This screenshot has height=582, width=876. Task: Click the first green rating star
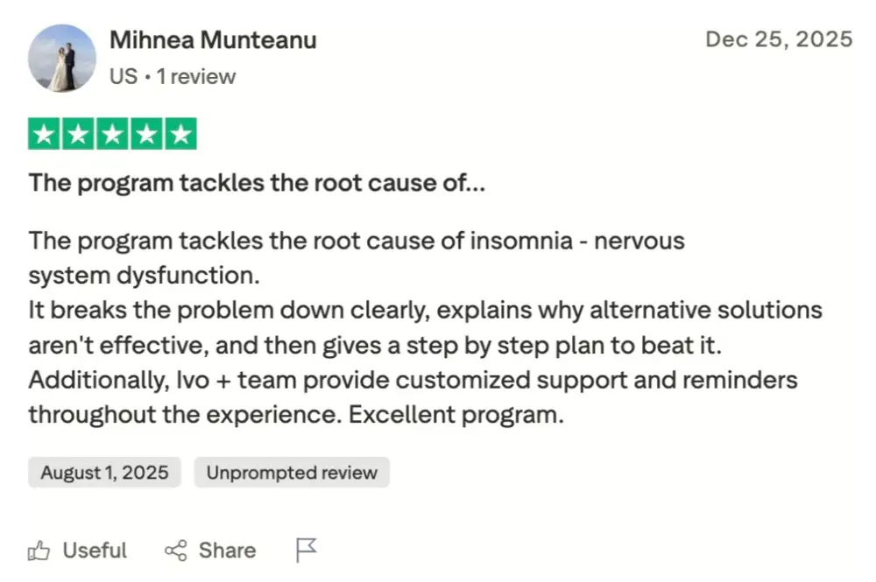[45, 134]
